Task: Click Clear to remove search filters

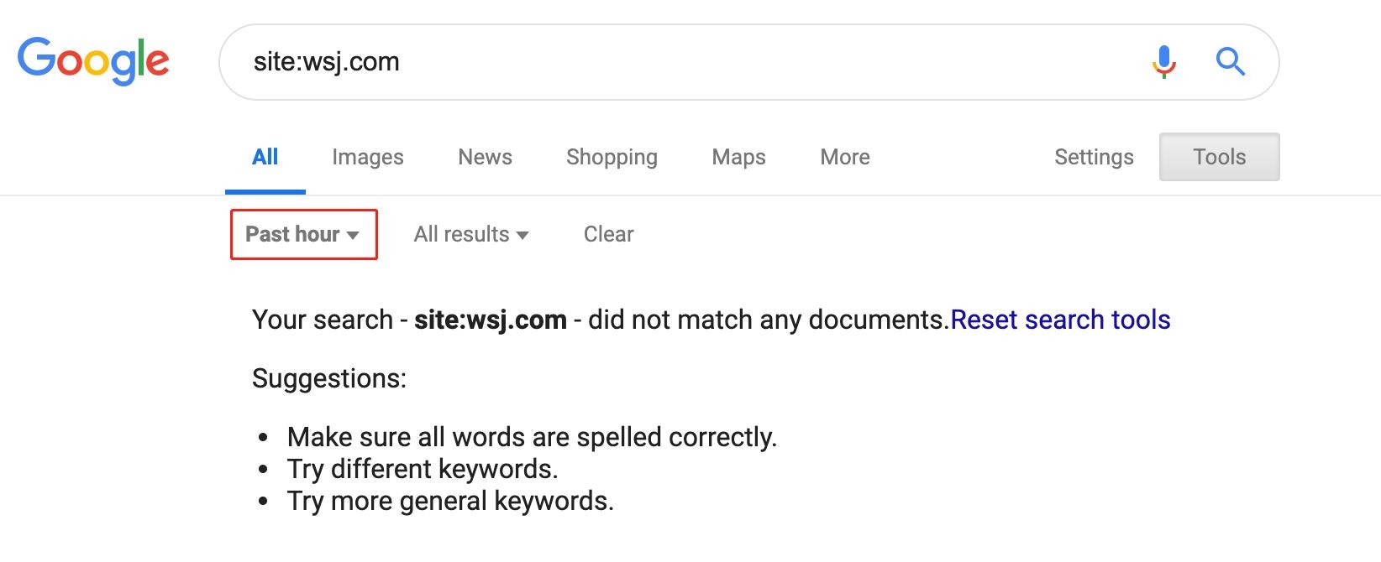Action: point(608,234)
